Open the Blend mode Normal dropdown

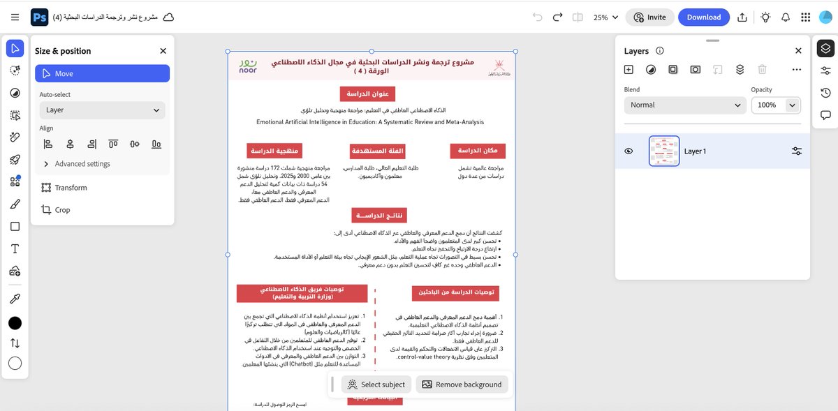point(685,105)
